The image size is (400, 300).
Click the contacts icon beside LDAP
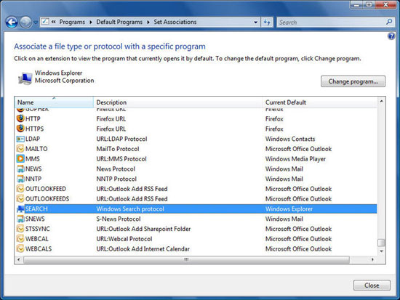point(20,139)
